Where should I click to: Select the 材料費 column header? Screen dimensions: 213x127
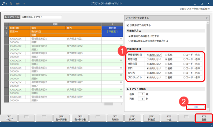coord(112,28)
